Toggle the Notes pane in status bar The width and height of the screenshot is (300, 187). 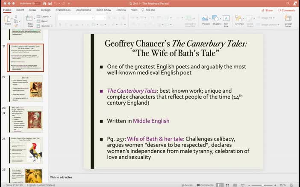(x=187, y=185)
